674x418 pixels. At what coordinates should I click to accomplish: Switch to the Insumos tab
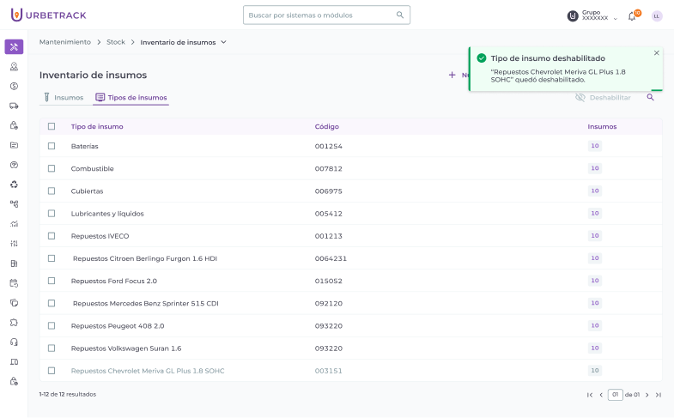coord(63,98)
